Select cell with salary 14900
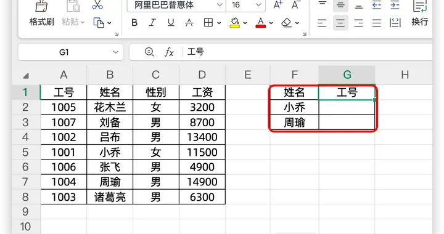The image size is (444, 234). 202,182
